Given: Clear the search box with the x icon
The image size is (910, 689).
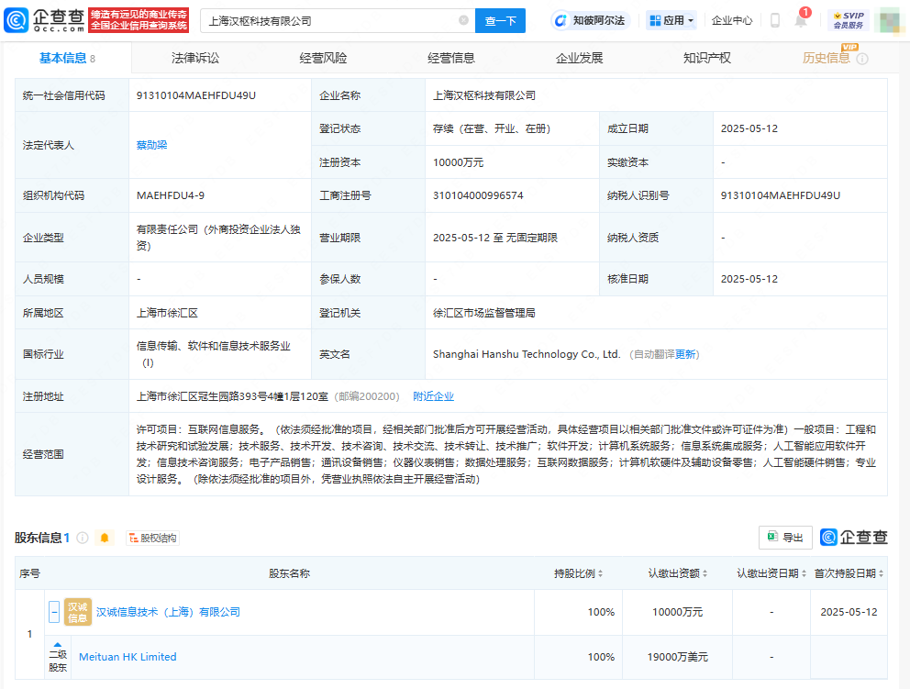Looking at the screenshot, I should 463,20.
